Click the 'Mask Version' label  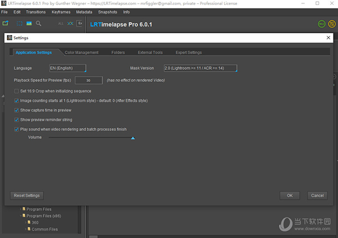[142, 68]
